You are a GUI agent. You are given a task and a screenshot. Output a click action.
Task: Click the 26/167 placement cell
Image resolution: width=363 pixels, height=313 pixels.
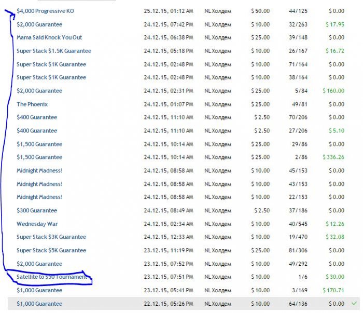coord(298,51)
